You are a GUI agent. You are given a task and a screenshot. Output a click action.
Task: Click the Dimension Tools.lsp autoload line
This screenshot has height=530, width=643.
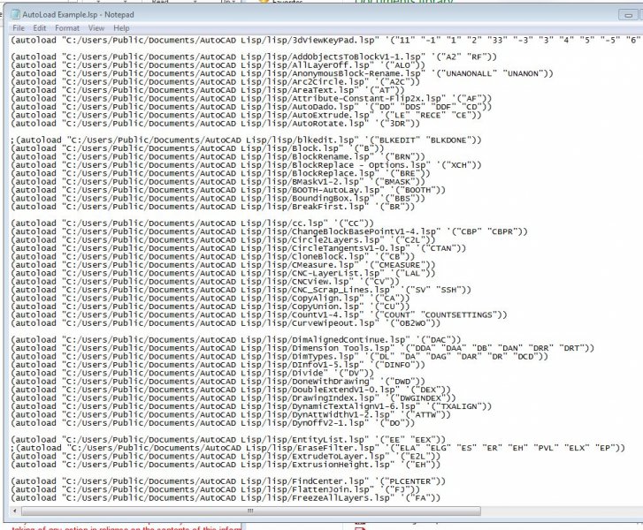click(302, 348)
